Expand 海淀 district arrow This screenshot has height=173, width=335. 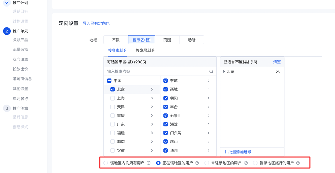pos(209,124)
